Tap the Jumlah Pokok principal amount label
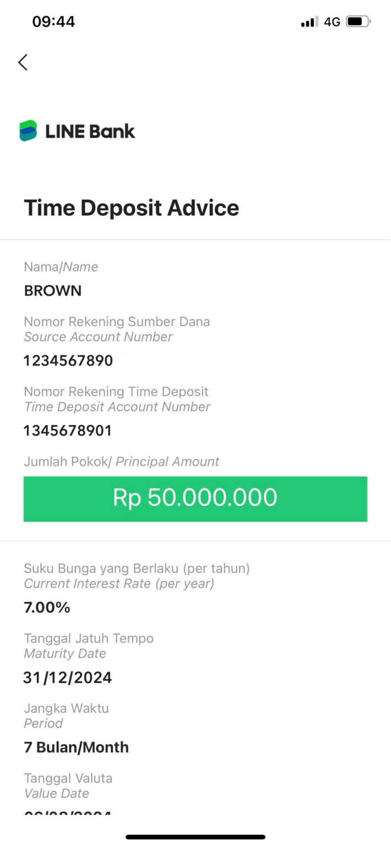 coord(121,462)
